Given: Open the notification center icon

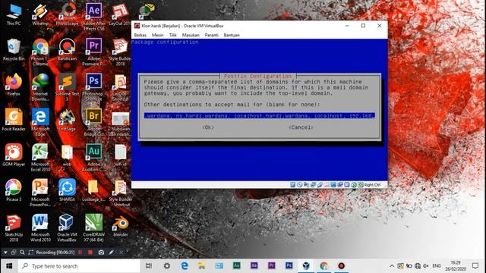Looking at the screenshot, I should 475,266.
